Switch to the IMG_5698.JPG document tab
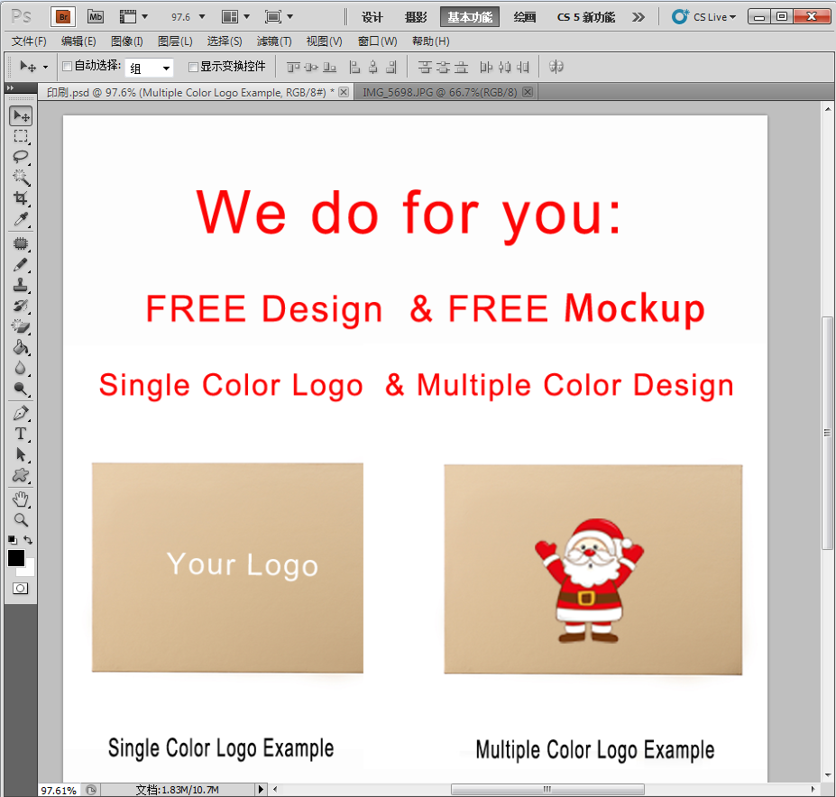The width and height of the screenshot is (836, 797). tap(439, 92)
